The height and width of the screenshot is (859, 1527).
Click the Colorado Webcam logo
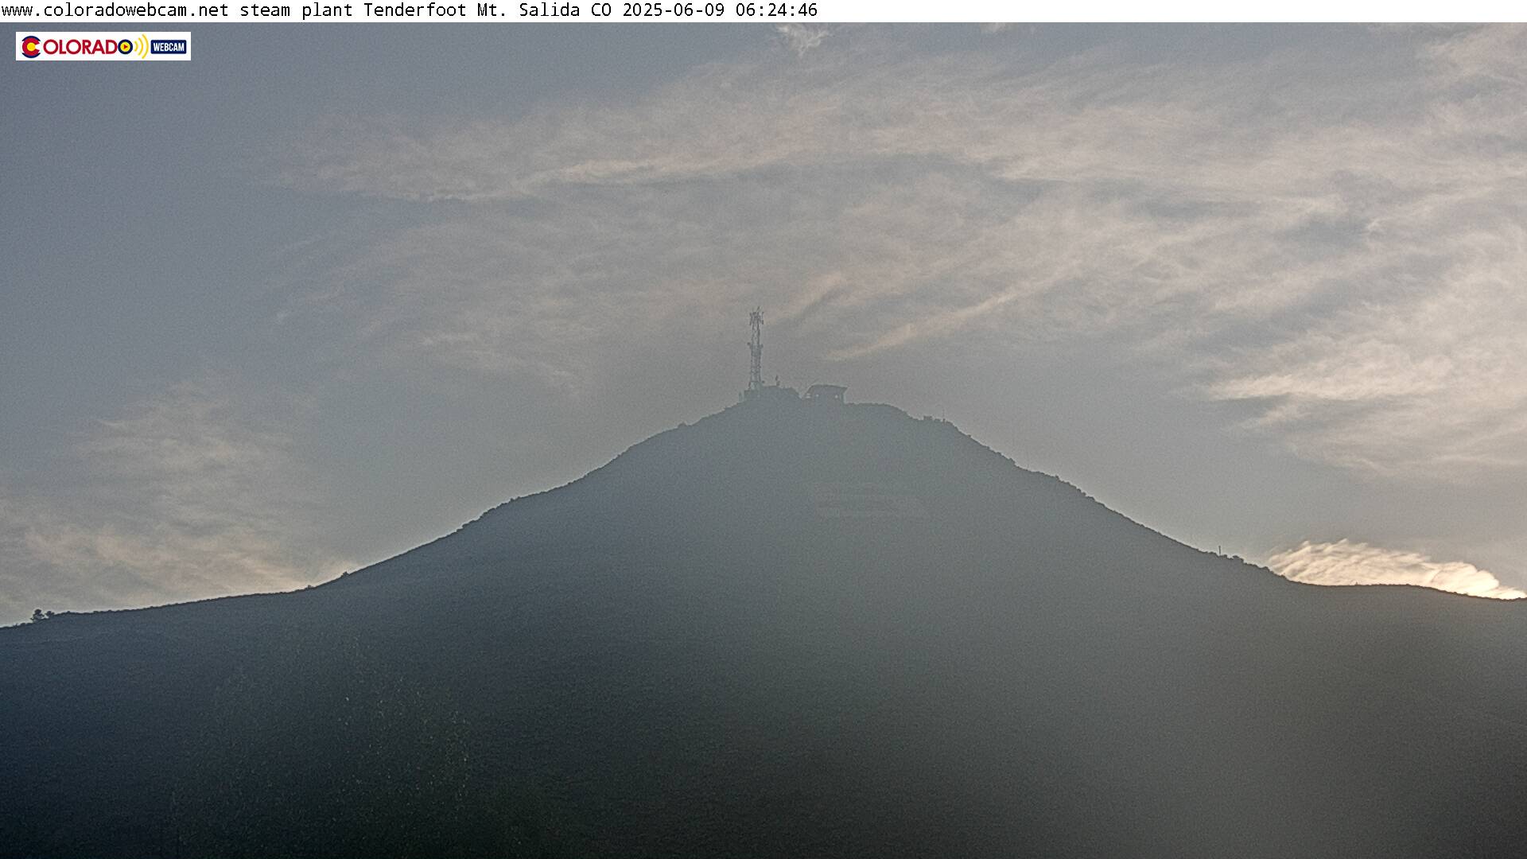(103, 46)
